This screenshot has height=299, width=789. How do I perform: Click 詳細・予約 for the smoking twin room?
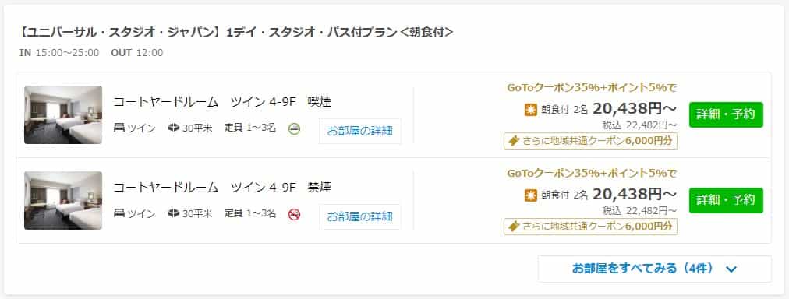(726, 114)
